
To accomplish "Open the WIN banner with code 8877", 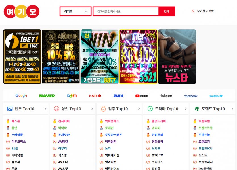I will (100, 57).
